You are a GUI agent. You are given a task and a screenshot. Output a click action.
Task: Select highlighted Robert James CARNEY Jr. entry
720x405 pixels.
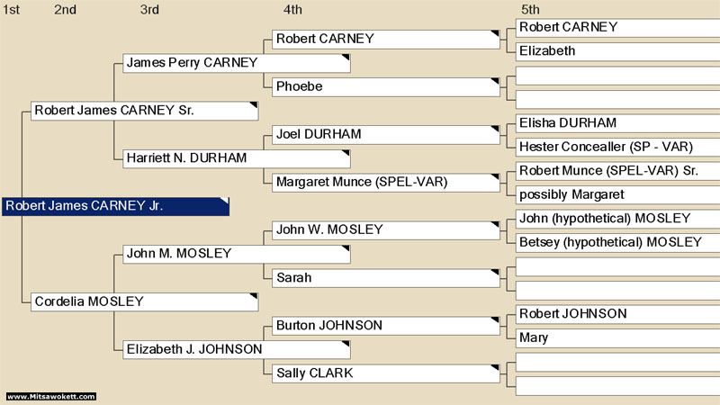pos(116,206)
